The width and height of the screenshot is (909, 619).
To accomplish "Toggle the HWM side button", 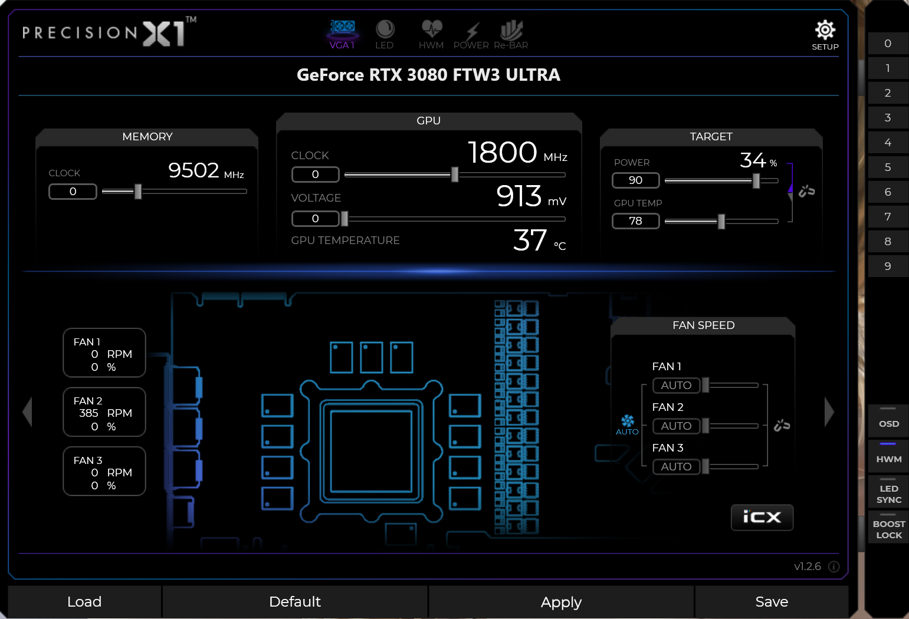I will click(x=888, y=456).
